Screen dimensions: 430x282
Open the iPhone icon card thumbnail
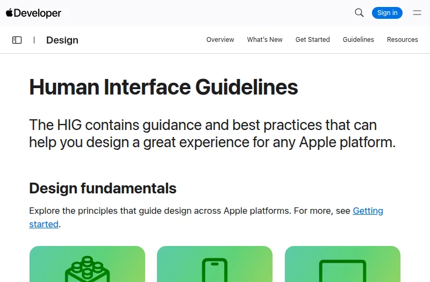[214, 264]
